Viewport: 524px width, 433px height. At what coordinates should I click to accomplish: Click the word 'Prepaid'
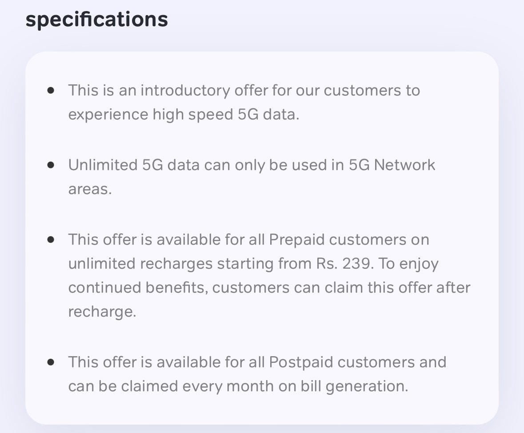[297, 240]
